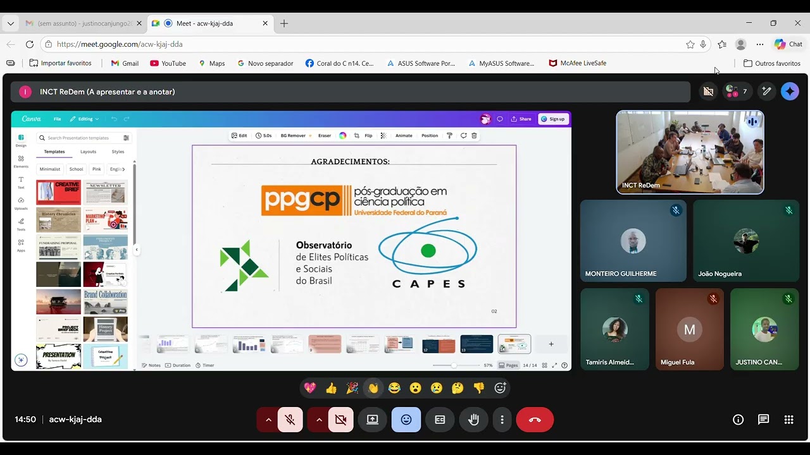Toggle Canva Notes panel

point(151,365)
